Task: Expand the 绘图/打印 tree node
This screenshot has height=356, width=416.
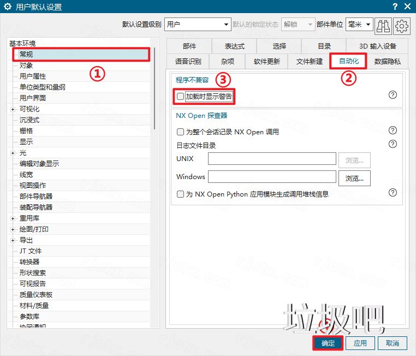Action: [x=13, y=229]
